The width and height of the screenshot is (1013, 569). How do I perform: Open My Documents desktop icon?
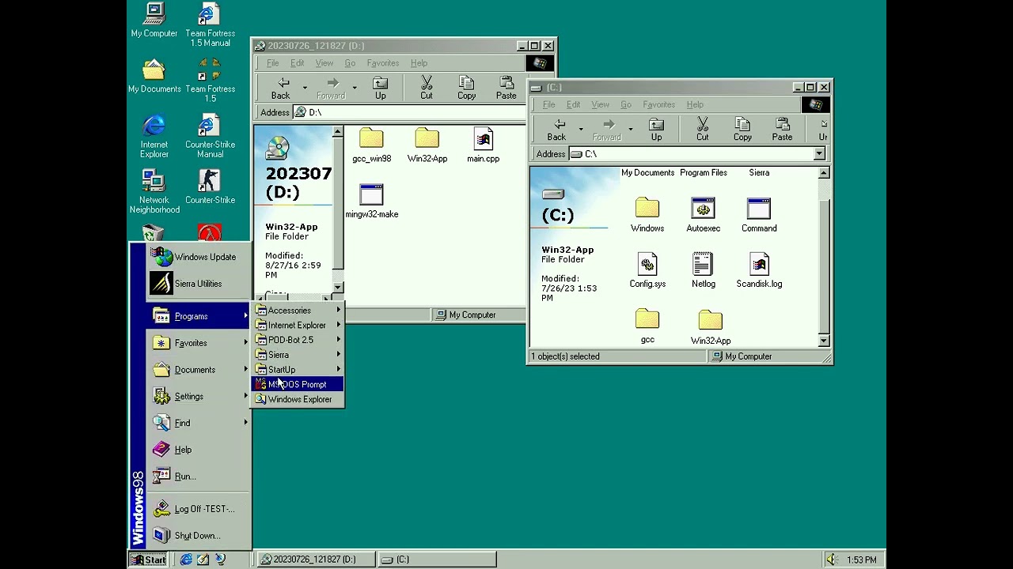pos(154,76)
